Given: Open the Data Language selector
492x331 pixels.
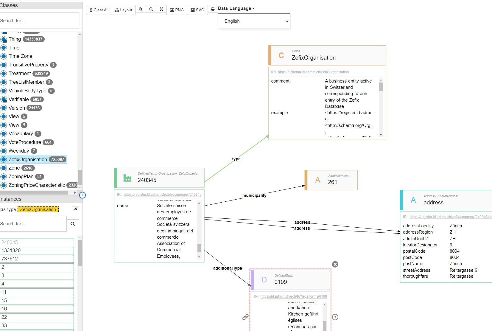Looking at the screenshot, I should (254, 21).
